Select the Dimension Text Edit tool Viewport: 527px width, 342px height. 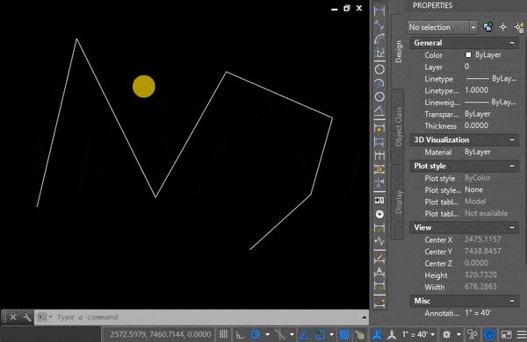379,272
